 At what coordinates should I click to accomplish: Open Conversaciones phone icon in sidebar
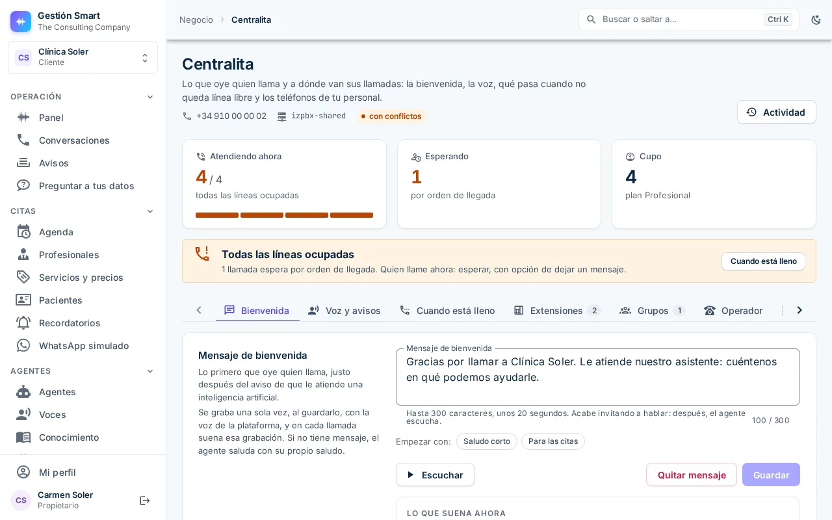point(23,140)
